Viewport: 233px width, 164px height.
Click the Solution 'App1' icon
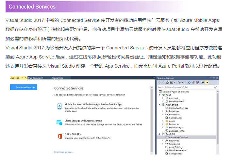(x=160, y=91)
